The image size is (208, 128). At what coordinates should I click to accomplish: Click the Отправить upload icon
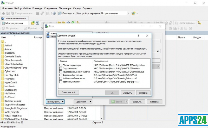pyautogui.click(x=3, y=28)
